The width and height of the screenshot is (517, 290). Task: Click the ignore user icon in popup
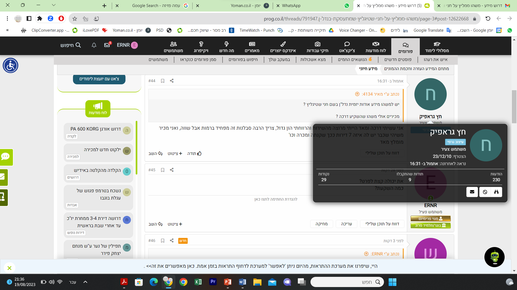(485, 192)
